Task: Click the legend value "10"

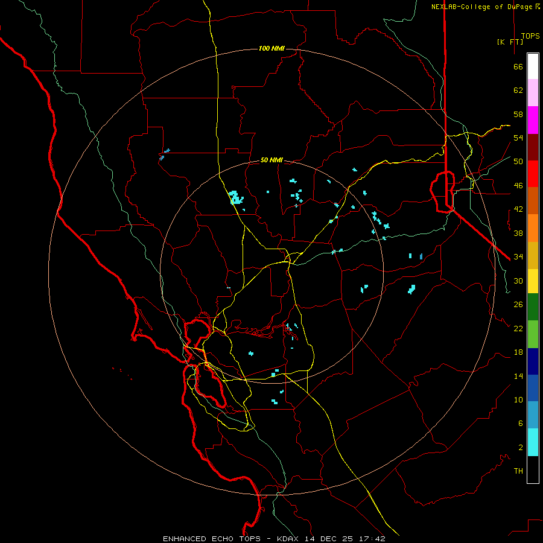Action: tap(518, 399)
